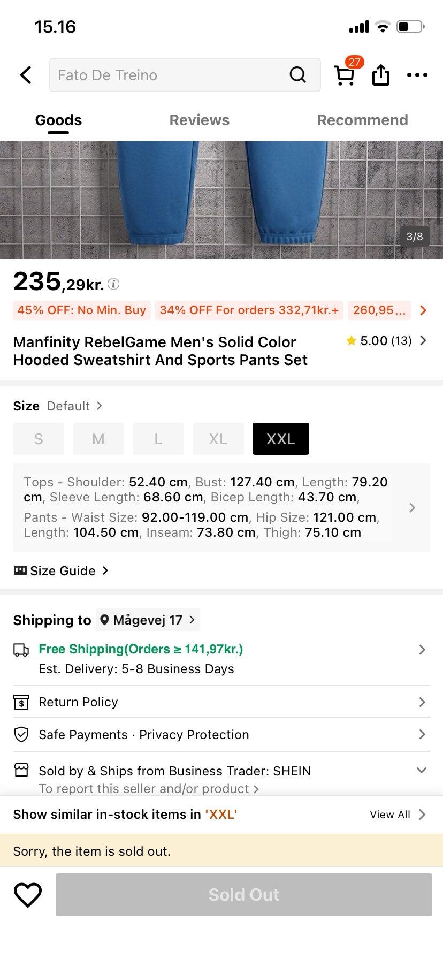443x959 pixels.
Task: Open the three-dot more menu
Action: pyautogui.click(x=417, y=75)
